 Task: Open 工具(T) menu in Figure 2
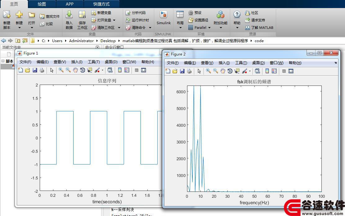pyautogui.click(x=241, y=63)
